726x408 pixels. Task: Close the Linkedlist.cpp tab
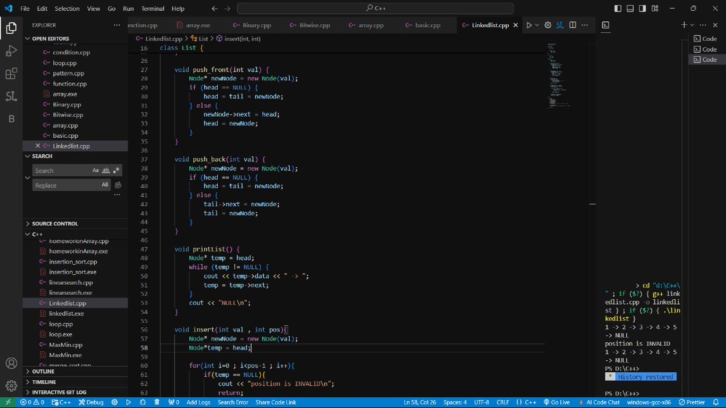515,25
